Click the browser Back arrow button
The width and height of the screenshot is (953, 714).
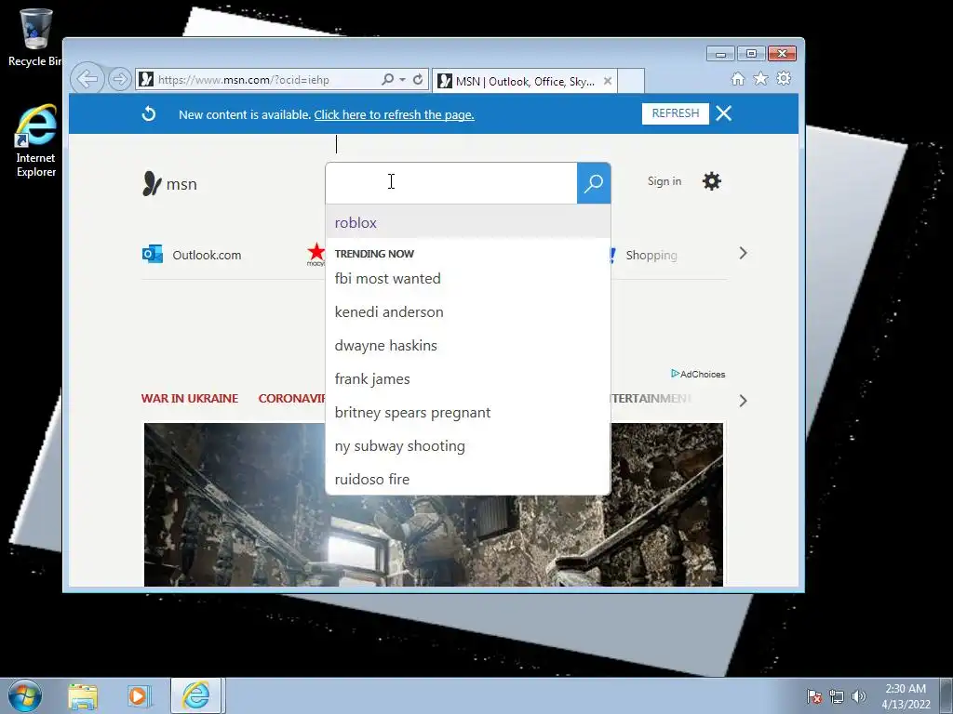pyautogui.click(x=87, y=79)
